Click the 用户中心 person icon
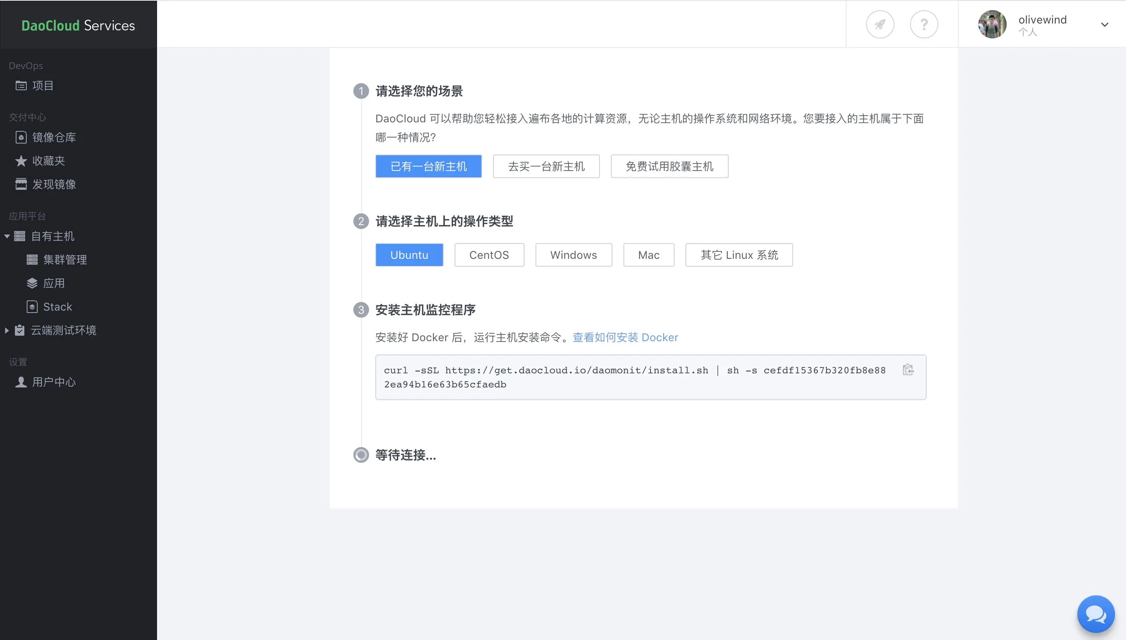The width and height of the screenshot is (1126, 640). click(x=21, y=382)
